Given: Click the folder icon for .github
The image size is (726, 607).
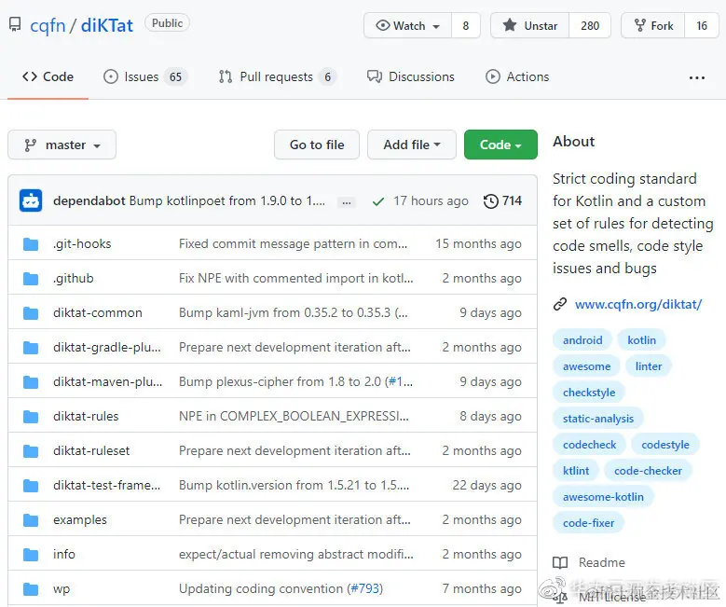Looking at the screenshot, I should pyautogui.click(x=31, y=279).
